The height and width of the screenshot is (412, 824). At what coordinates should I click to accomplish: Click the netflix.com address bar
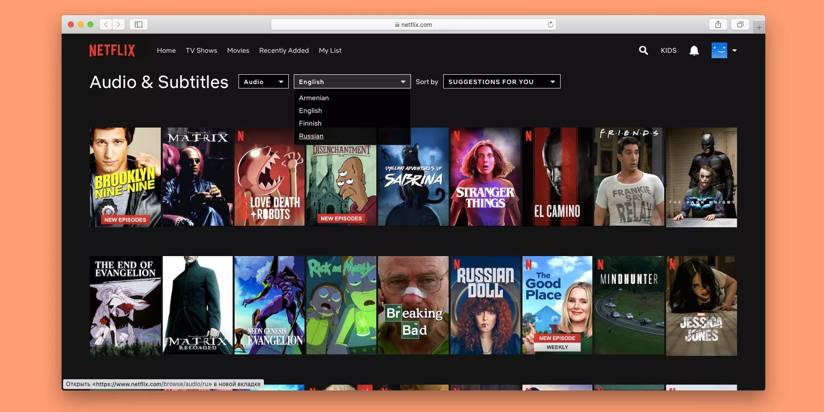(x=413, y=24)
